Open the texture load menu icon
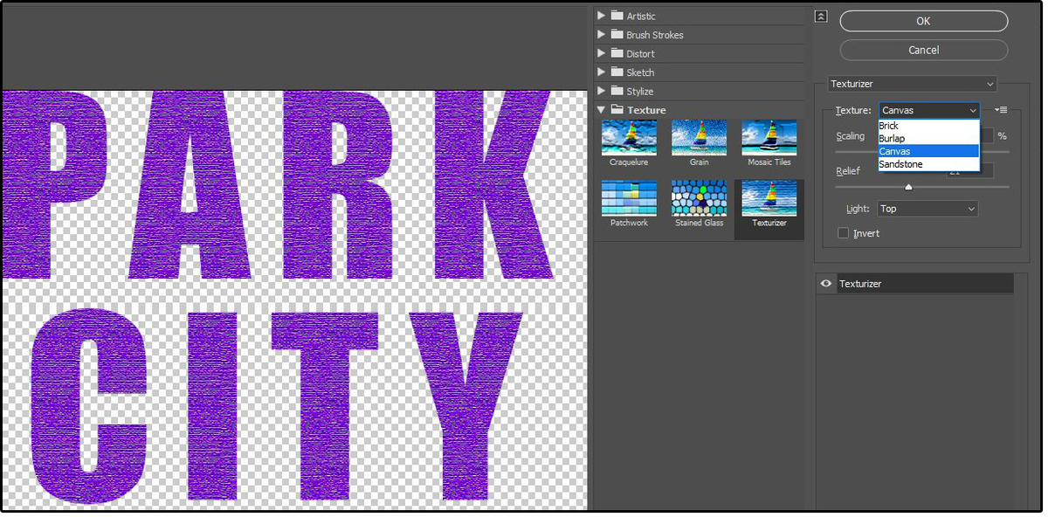1048x517 pixels. click(1001, 110)
